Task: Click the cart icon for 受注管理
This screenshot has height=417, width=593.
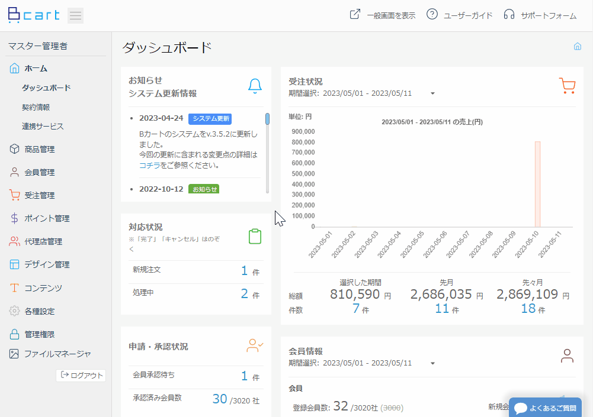Action: pyautogui.click(x=14, y=195)
